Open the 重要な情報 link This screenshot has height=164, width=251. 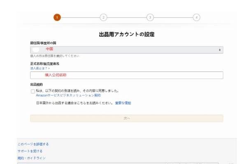point(123,103)
